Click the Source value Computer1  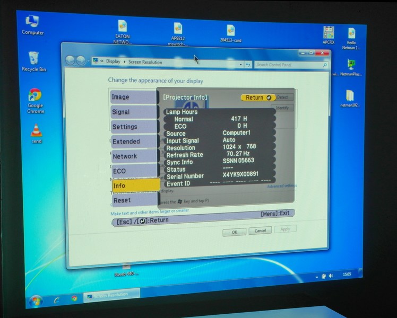tap(237, 132)
